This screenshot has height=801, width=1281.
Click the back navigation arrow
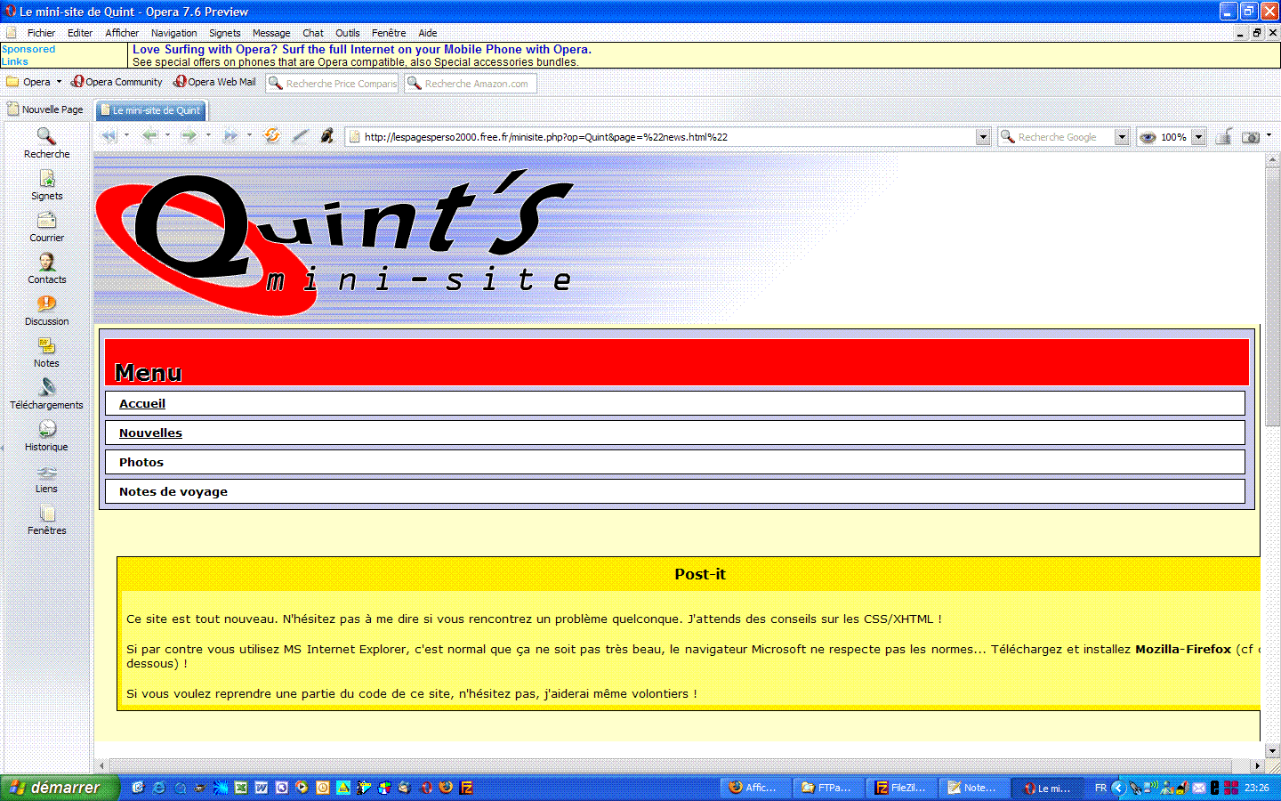coord(149,136)
